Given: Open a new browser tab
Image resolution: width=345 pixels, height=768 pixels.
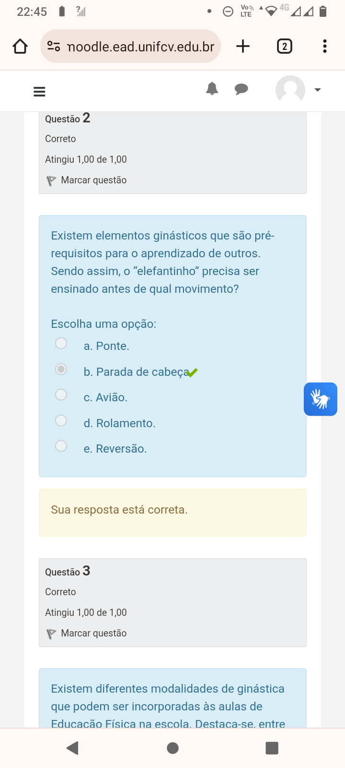Looking at the screenshot, I should (x=243, y=46).
